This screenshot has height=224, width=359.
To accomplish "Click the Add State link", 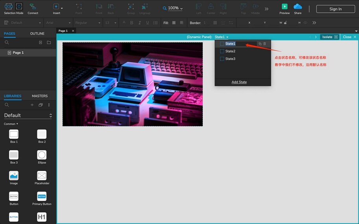I will pyautogui.click(x=239, y=82).
